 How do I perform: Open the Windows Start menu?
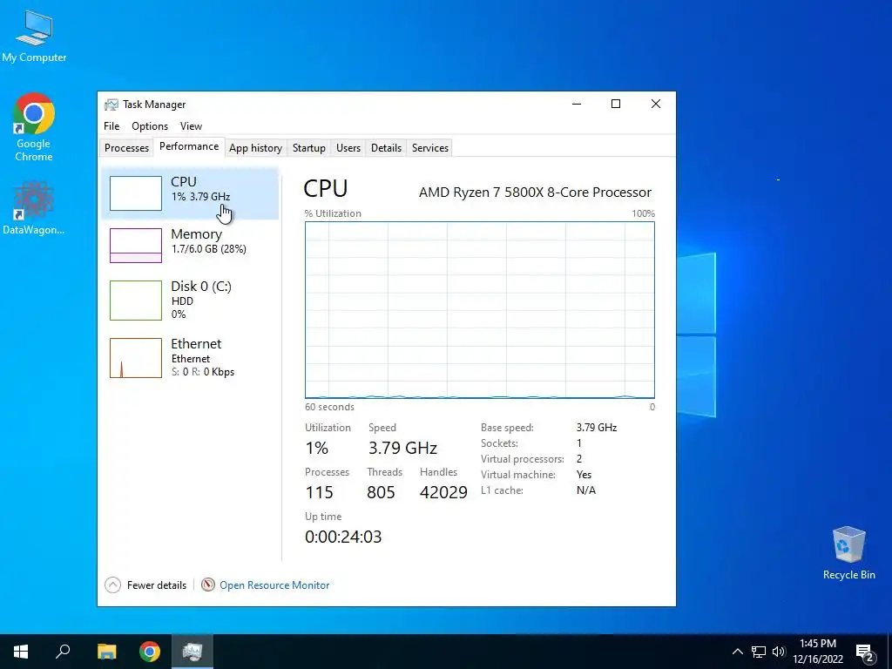coord(21,652)
